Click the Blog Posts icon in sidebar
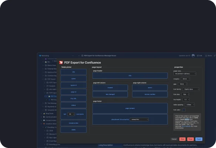The width and height of the screenshot is (216, 148). [x=44, y=114]
